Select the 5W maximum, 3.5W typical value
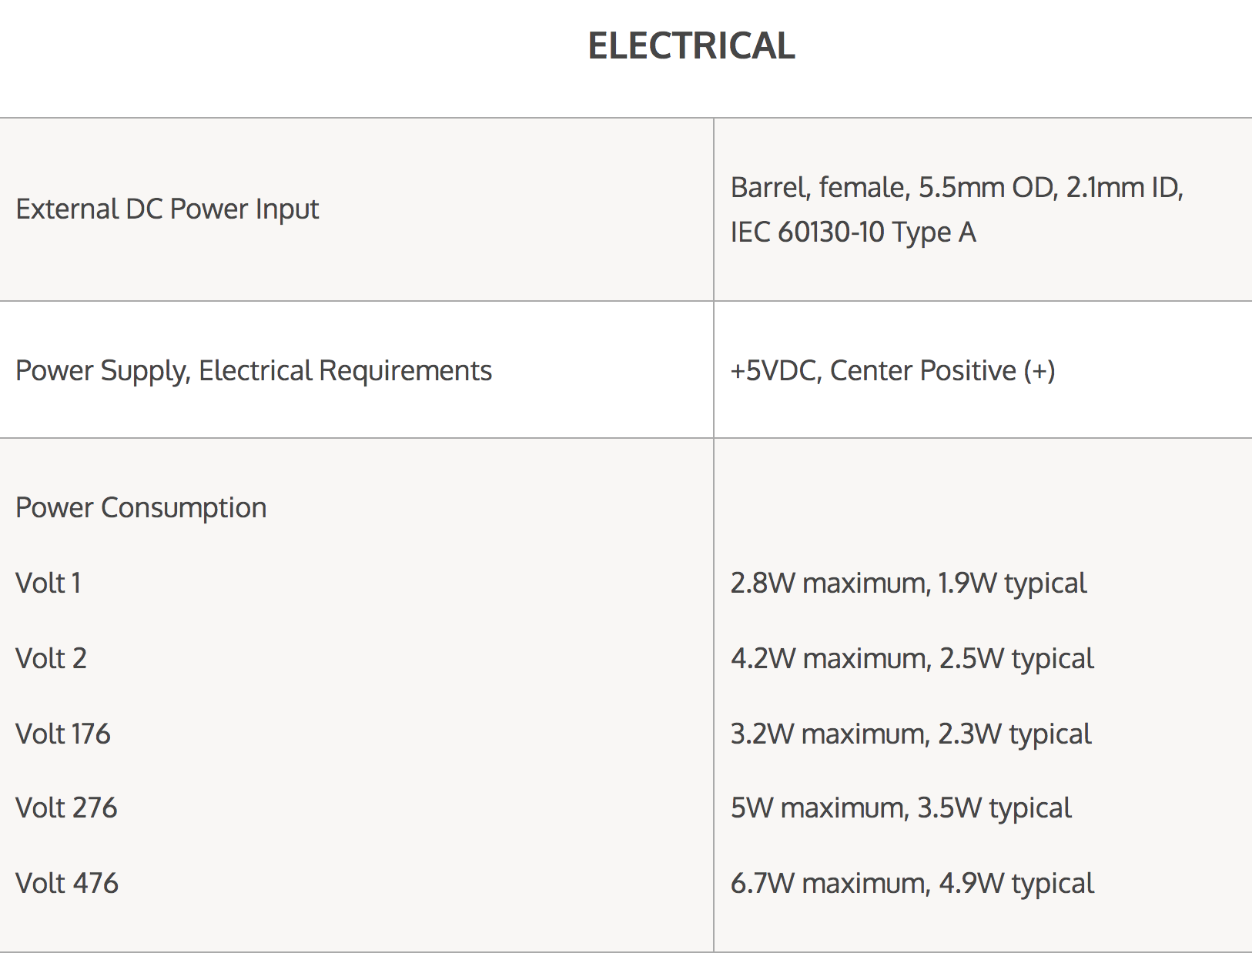The width and height of the screenshot is (1252, 953). click(x=901, y=808)
